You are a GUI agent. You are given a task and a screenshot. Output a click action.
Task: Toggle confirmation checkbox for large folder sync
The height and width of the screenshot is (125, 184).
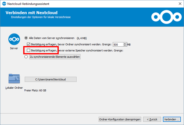(29, 45)
